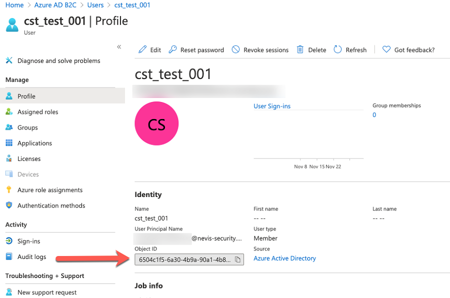Copy the Object ID using copy icon
This screenshot has width=450, height=298.
pyautogui.click(x=237, y=259)
